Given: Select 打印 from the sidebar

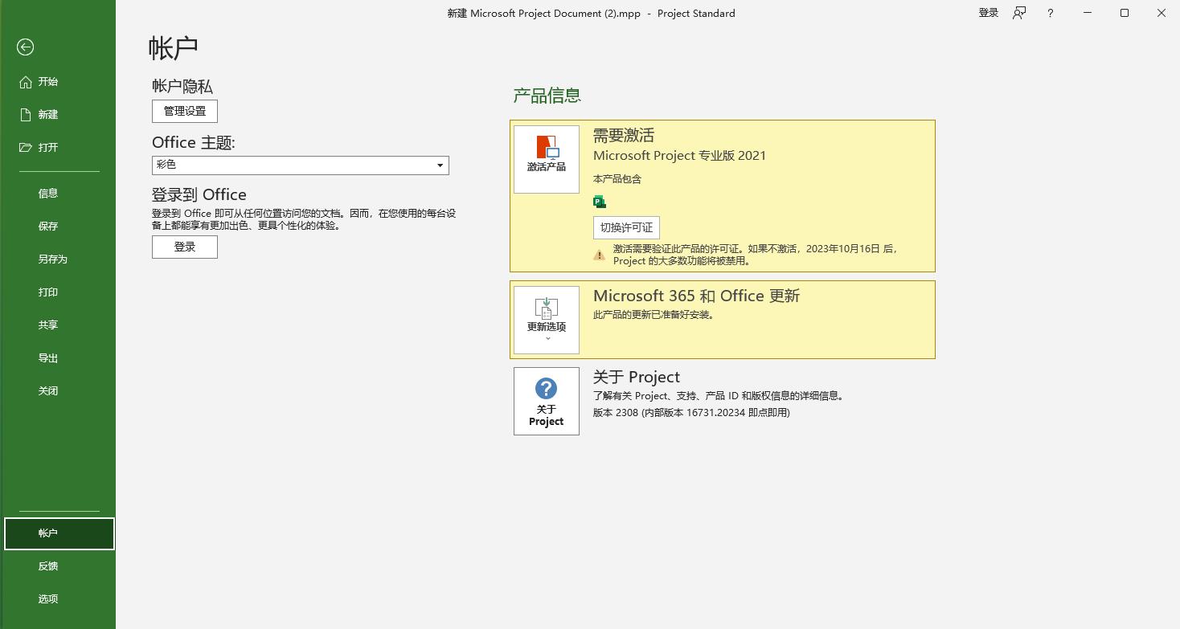Looking at the screenshot, I should point(48,292).
